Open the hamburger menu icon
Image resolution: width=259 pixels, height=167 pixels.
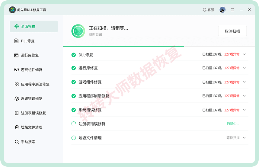[232, 10]
